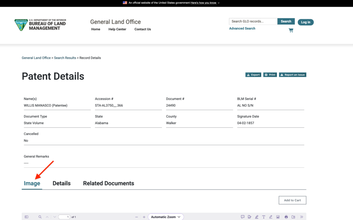
Task: Click the US flag icon in banner
Action: click(x=125, y=3)
